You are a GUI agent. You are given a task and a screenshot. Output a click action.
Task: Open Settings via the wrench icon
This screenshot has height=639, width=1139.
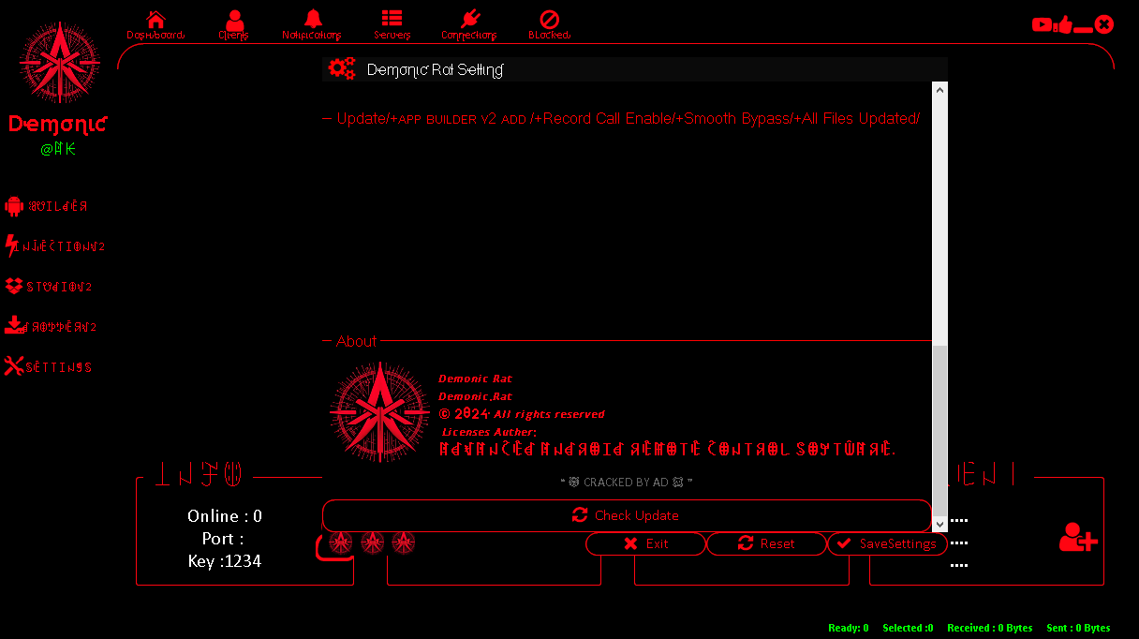pyautogui.click(x=13, y=365)
